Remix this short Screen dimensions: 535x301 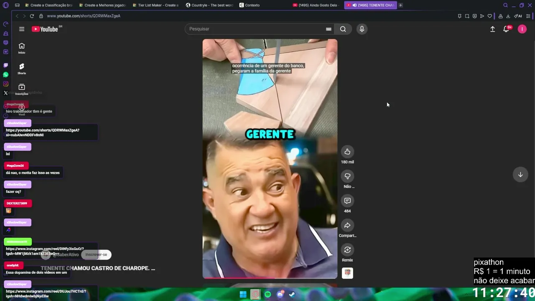point(347,250)
